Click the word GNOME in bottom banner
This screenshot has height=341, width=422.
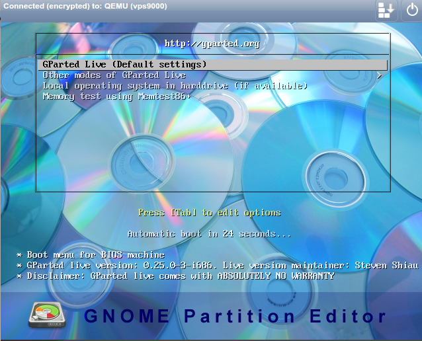tap(127, 315)
